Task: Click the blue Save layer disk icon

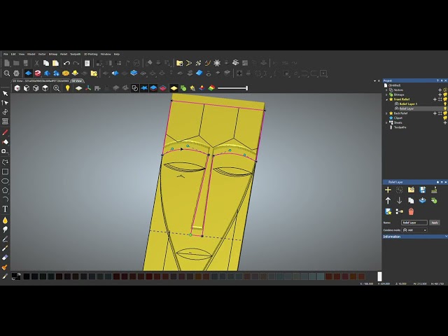Action: pyautogui.click(x=423, y=190)
